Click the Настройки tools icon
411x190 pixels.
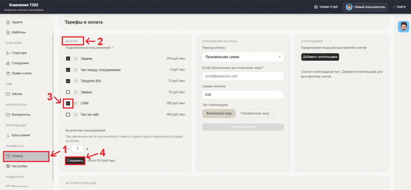8,166
